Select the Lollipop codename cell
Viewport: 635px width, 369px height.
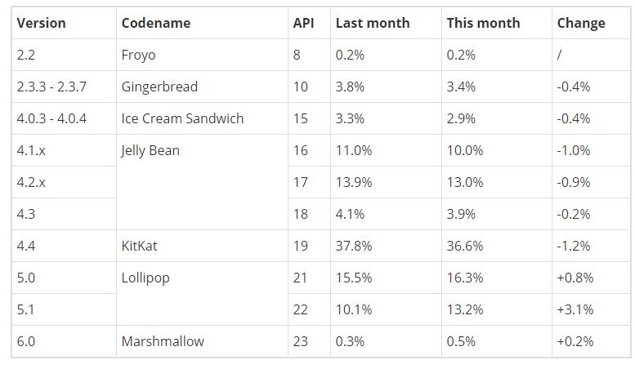click(x=145, y=278)
